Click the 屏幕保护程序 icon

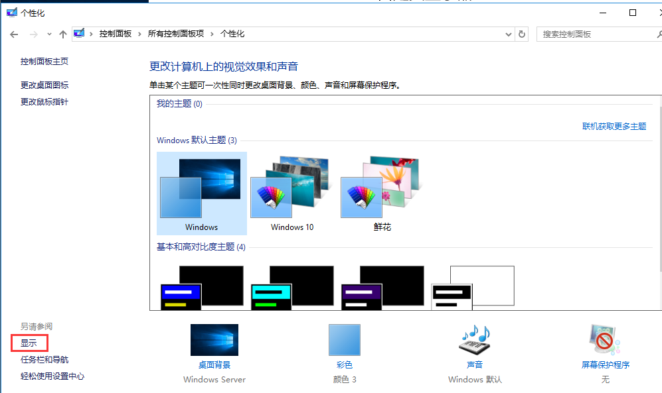click(x=605, y=339)
